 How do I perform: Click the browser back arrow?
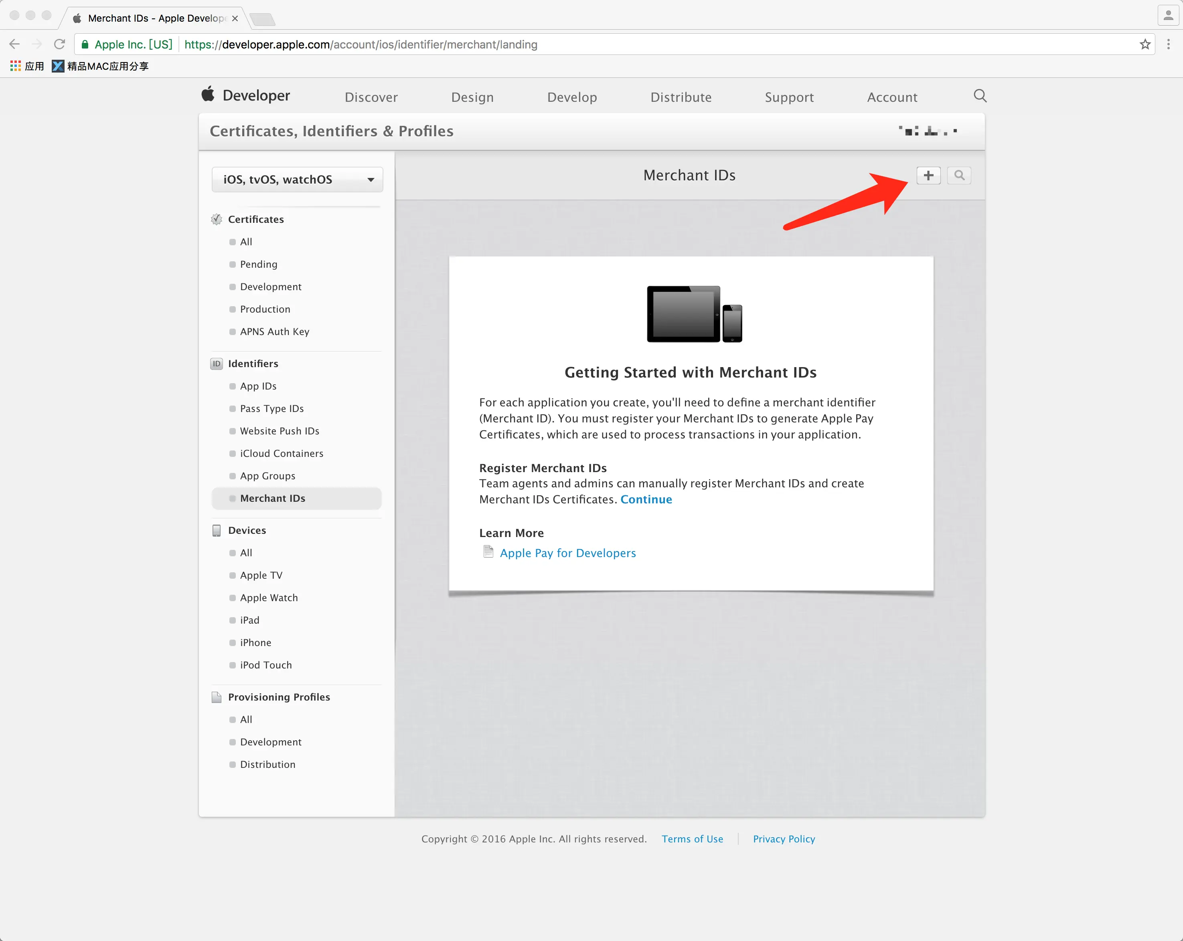click(15, 44)
